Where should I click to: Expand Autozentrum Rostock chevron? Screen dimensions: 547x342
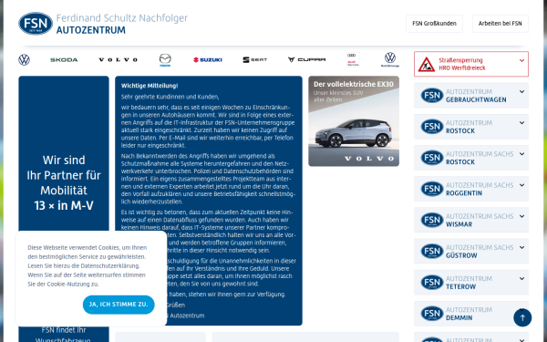click(521, 123)
